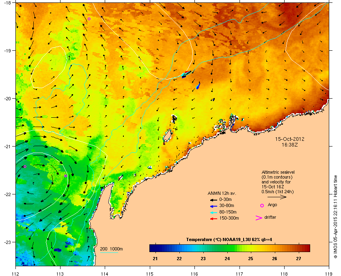This screenshot has height=276, width=341.
Task: Click the '0-30m' depth label
Action: pos(225,199)
